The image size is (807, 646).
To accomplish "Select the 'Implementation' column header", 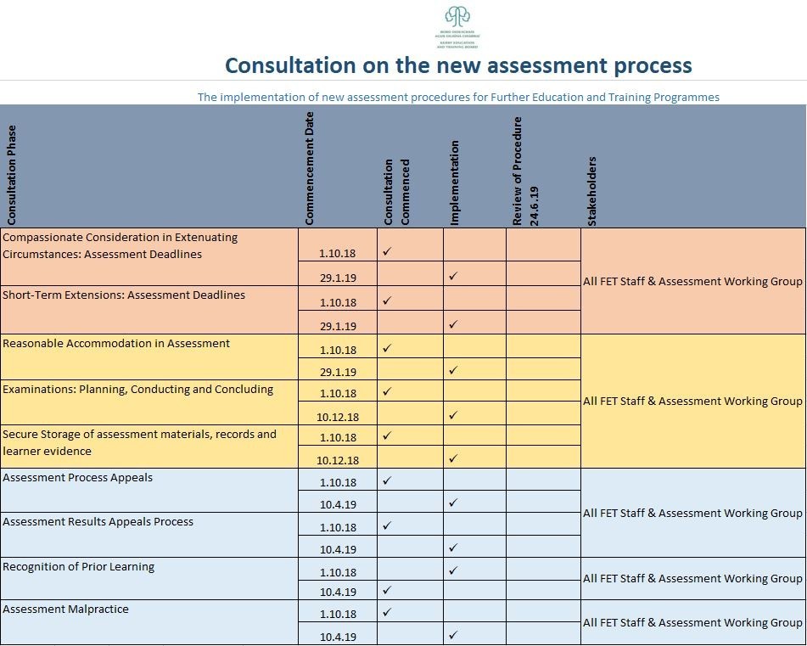I will pyautogui.click(x=454, y=183).
